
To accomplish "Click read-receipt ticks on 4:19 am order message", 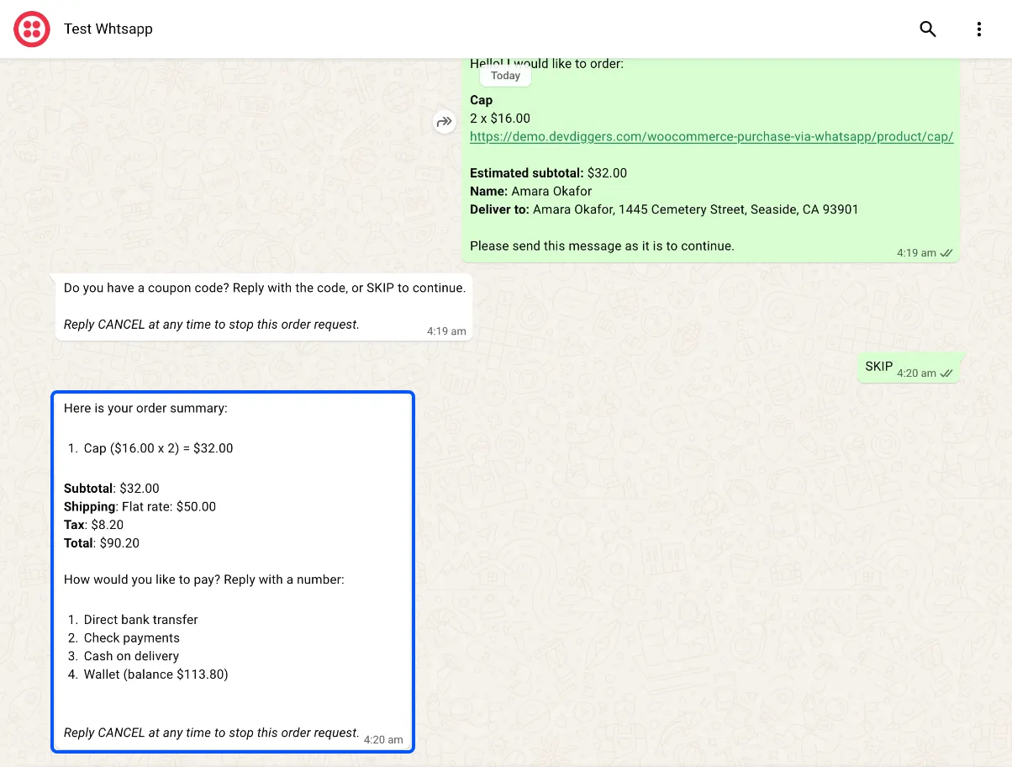I will tap(946, 253).
